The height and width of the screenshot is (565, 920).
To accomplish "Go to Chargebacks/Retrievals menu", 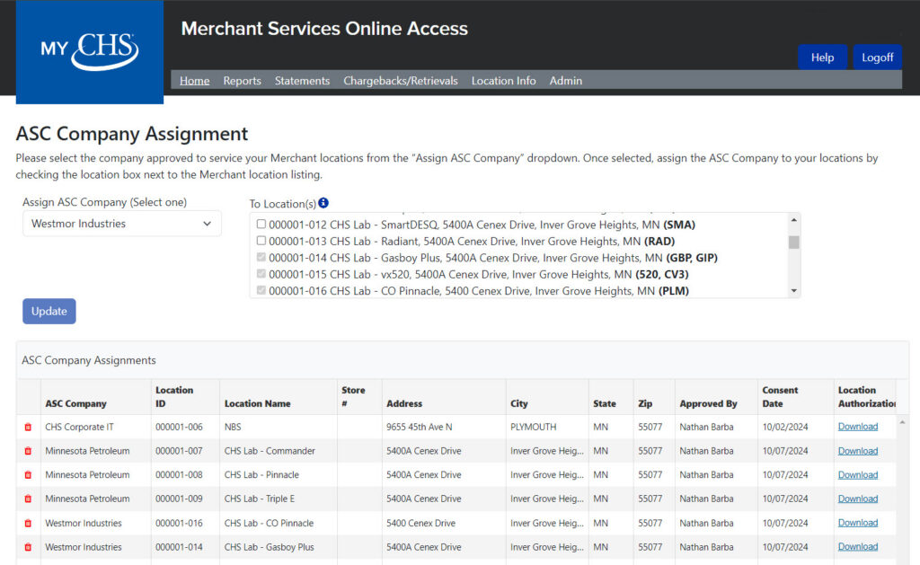I will pos(400,81).
